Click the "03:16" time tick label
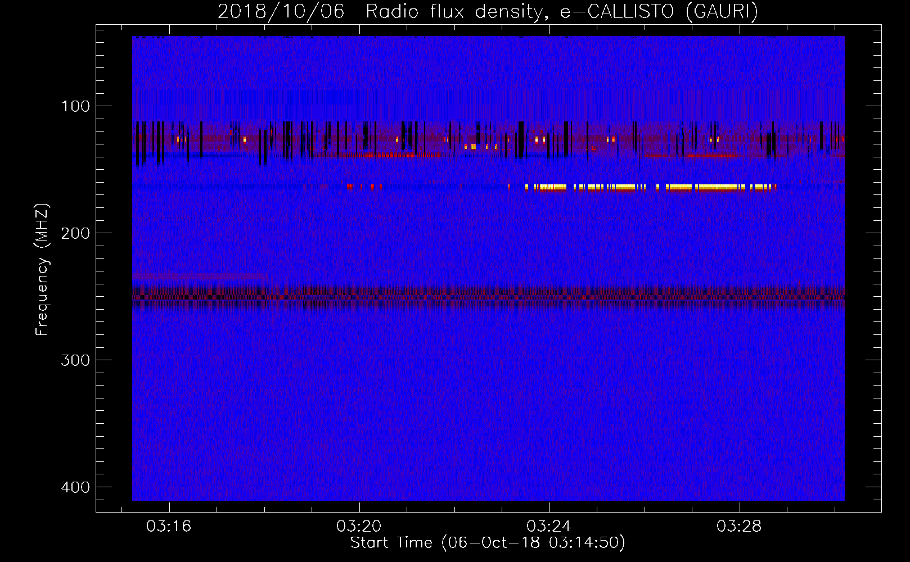The image size is (910, 562). coord(169,527)
